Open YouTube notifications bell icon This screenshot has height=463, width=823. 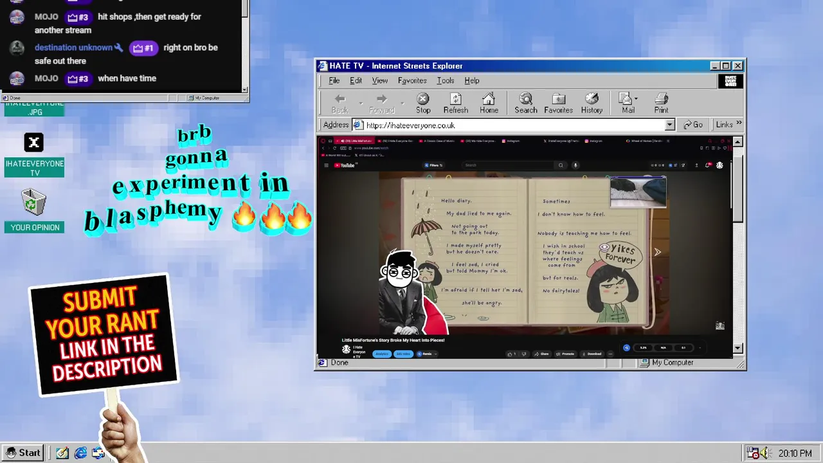point(708,165)
